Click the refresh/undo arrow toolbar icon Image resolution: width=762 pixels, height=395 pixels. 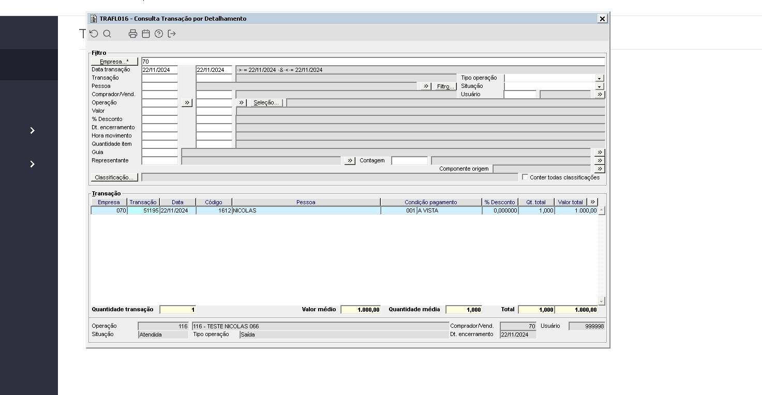94,34
